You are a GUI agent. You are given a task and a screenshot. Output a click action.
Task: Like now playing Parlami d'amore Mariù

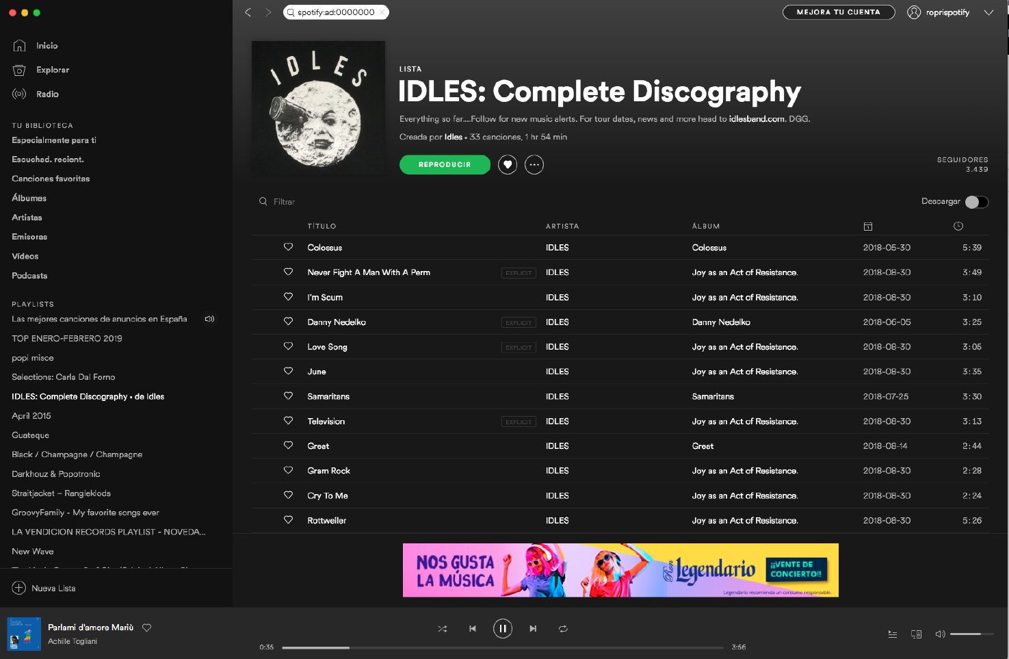[146, 628]
